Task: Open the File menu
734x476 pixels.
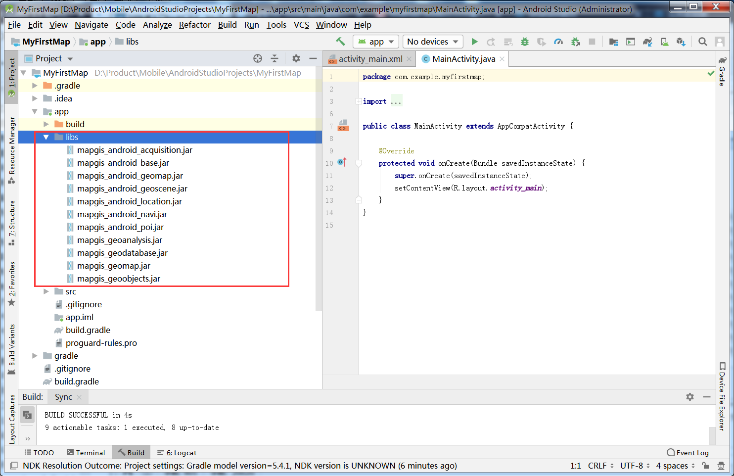Action: tap(14, 25)
